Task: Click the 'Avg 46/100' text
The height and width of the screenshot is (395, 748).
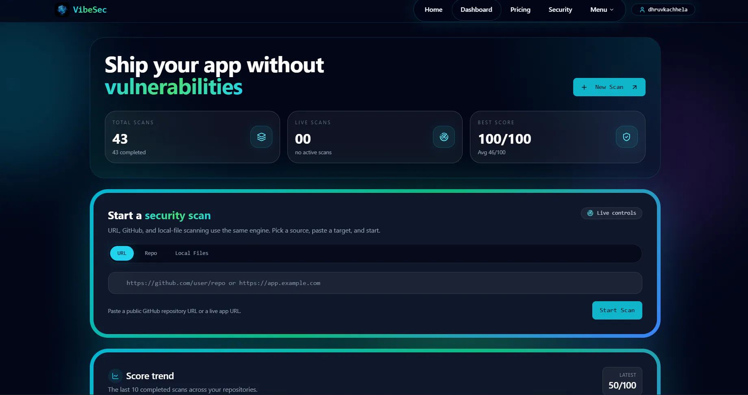Action: (x=491, y=152)
